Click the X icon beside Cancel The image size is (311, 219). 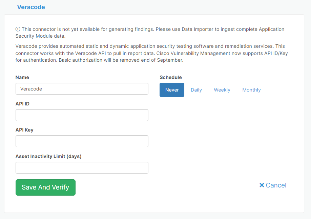click(x=261, y=185)
